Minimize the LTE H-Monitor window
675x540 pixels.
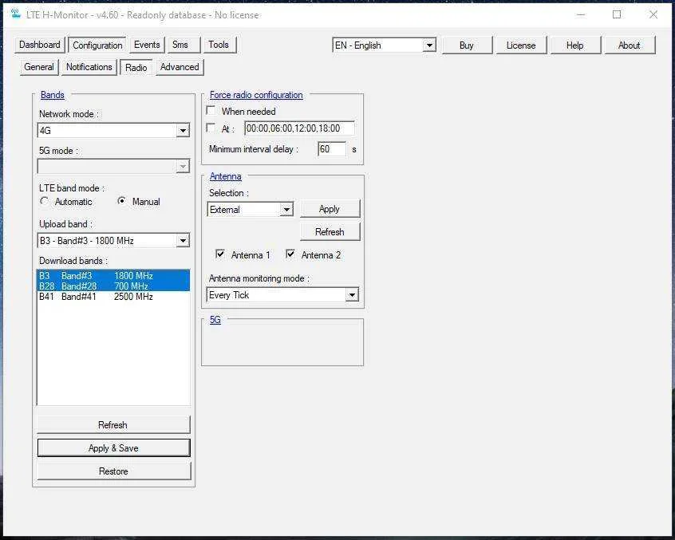[x=581, y=14]
